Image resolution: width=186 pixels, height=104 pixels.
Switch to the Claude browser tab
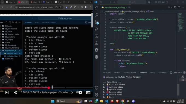(x=35, y=2)
